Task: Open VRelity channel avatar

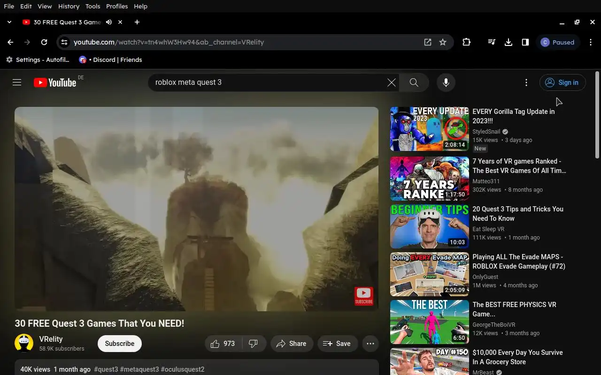Action: tap(24, 343)
